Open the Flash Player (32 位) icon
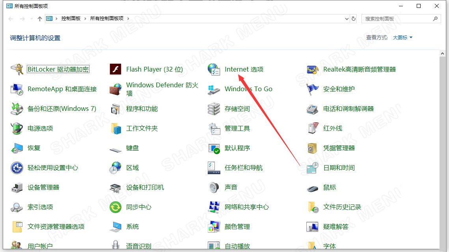 [x=116, y=70]
